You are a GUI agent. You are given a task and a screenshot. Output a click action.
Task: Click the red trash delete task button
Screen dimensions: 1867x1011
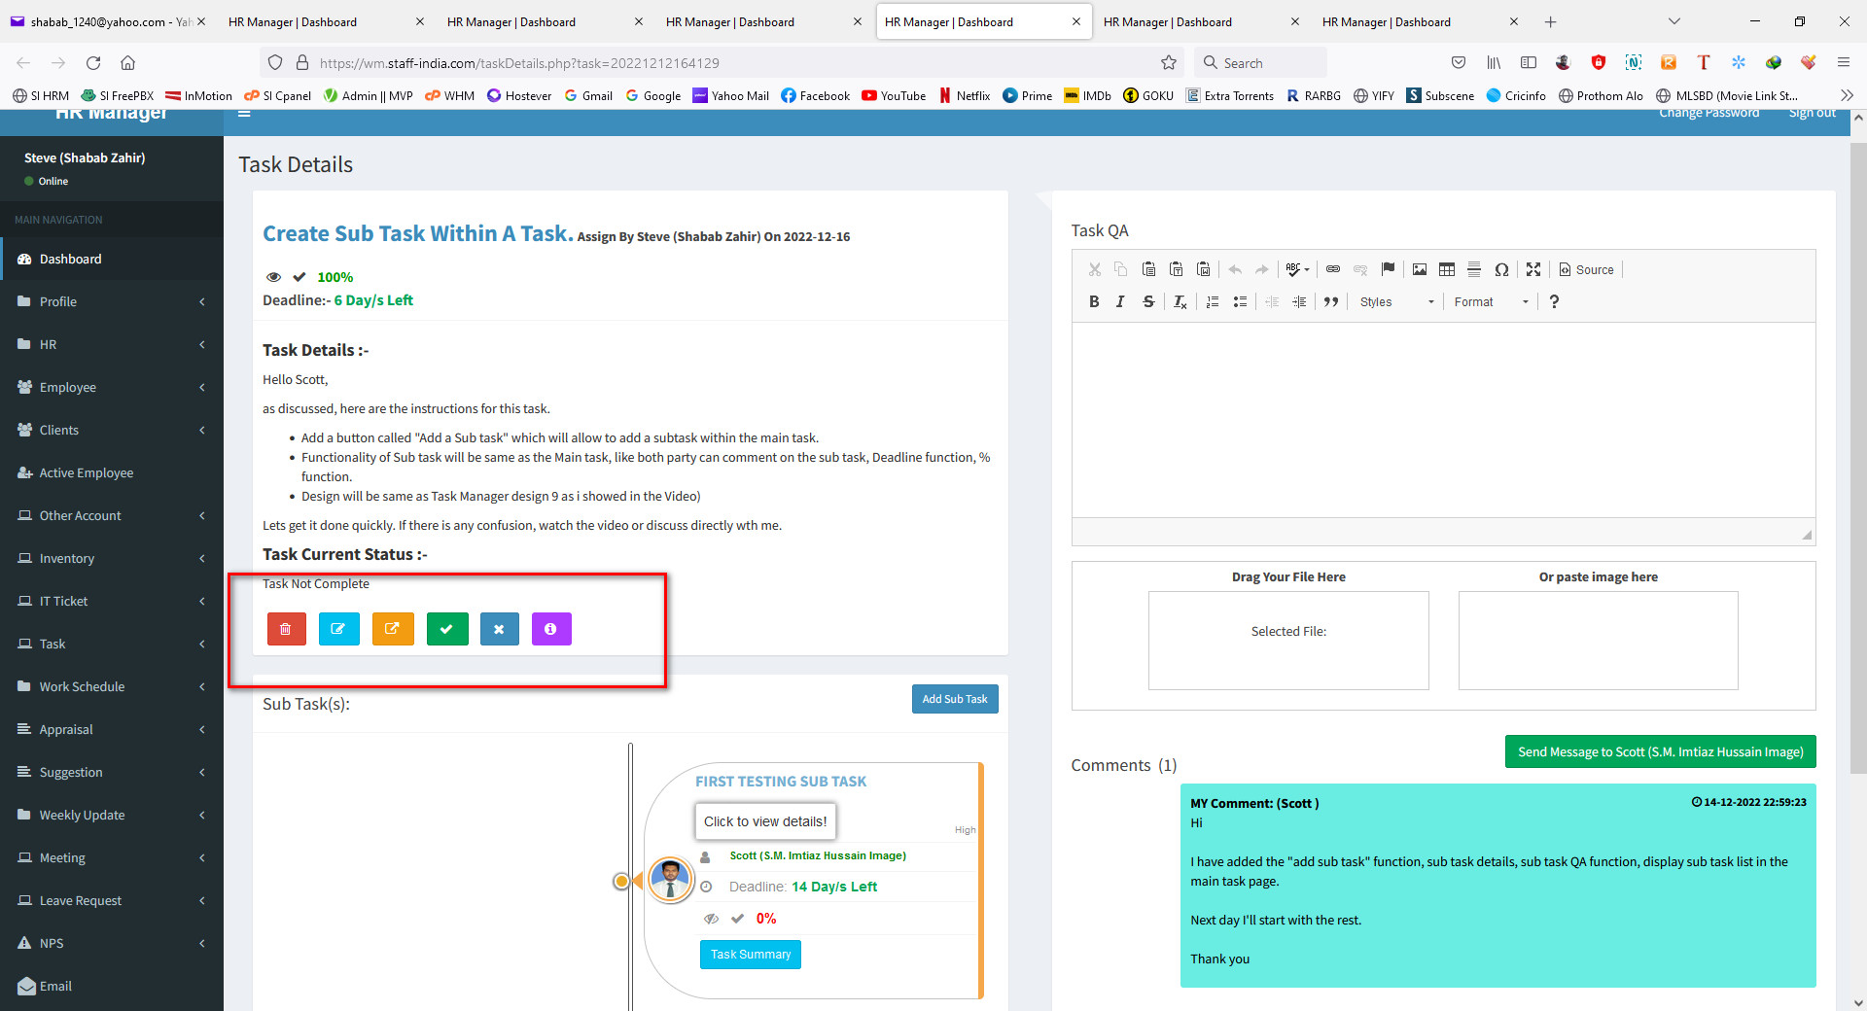tap(286, 629)
